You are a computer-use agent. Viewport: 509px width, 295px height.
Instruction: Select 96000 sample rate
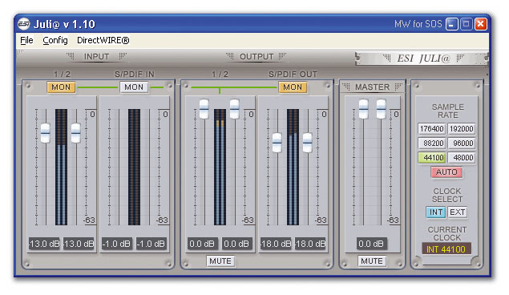click(461, 143)
